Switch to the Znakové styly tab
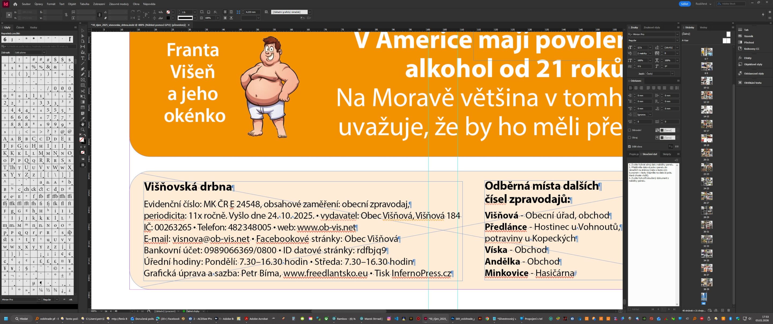This screenshot has height=324, width=773. pyautogui.click(x=652, y=27)
